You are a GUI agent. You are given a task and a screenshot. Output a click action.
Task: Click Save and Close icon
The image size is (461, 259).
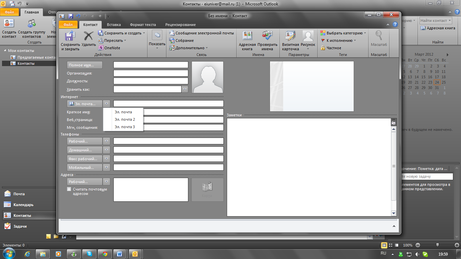pyautogui.click(x=70, y=36)
